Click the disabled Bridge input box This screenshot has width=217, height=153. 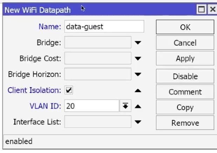click(x=98, y=42)
